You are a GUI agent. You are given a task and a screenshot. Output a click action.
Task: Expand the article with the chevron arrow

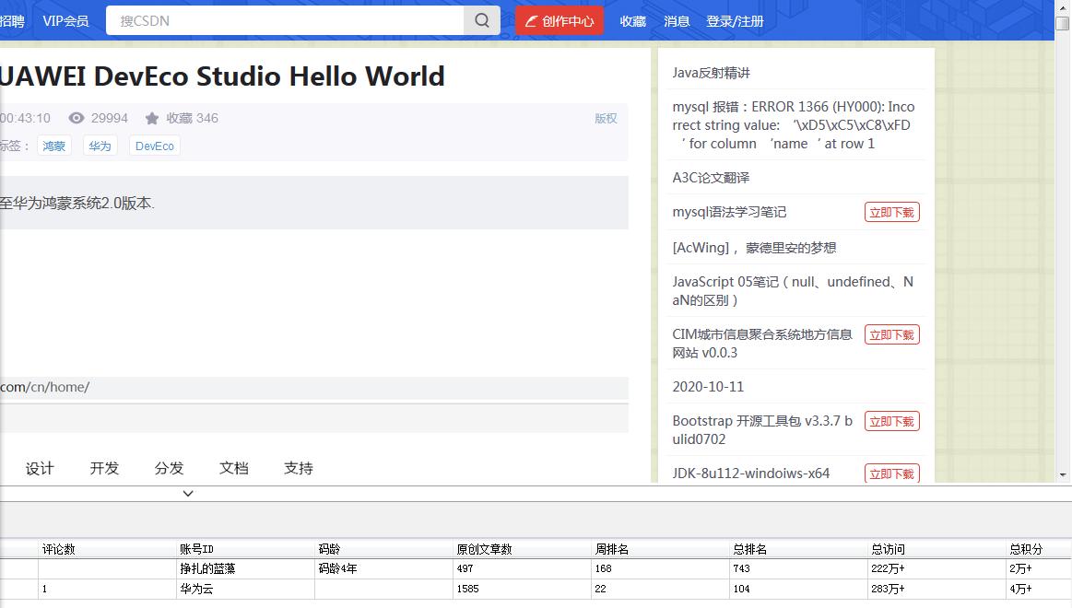187,494
